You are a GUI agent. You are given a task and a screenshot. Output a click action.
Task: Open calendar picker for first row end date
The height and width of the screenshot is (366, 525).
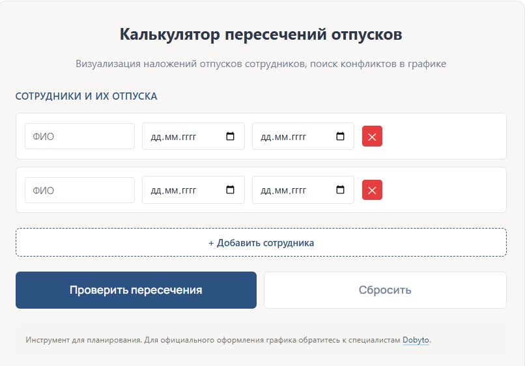[340, 137]
